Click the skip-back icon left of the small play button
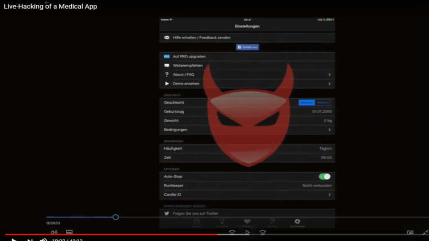This screenshot has width=429, height=241. click(232, 232)
